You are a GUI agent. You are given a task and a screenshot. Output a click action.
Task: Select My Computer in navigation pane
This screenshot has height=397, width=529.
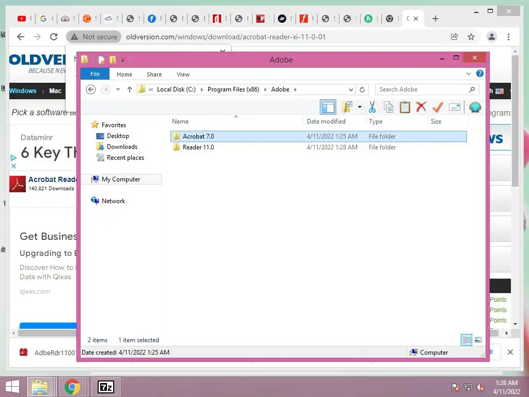pyautogui.click(x=121, y=179)
